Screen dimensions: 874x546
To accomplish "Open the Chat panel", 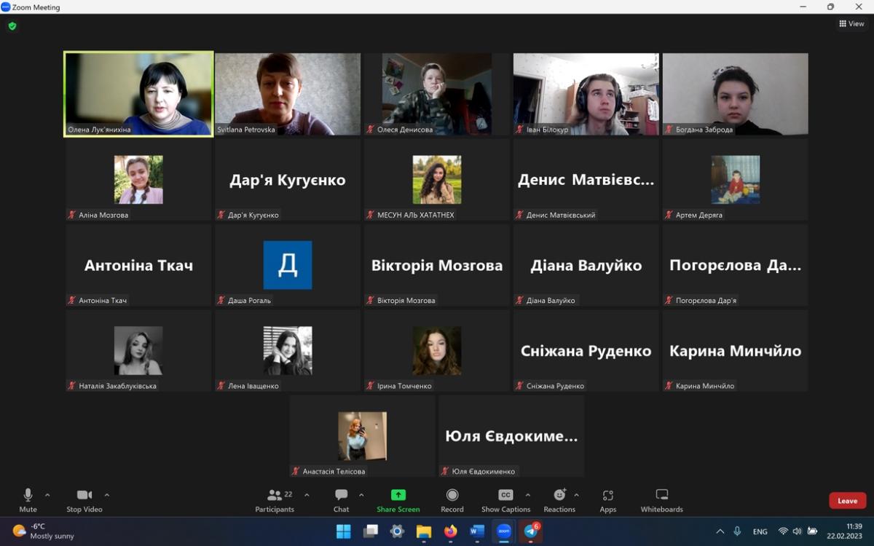I will (341, 499).
